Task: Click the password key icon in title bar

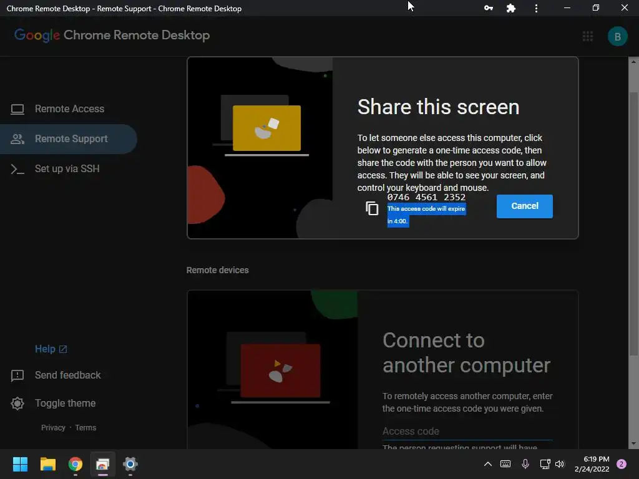Action: point(488,8)
